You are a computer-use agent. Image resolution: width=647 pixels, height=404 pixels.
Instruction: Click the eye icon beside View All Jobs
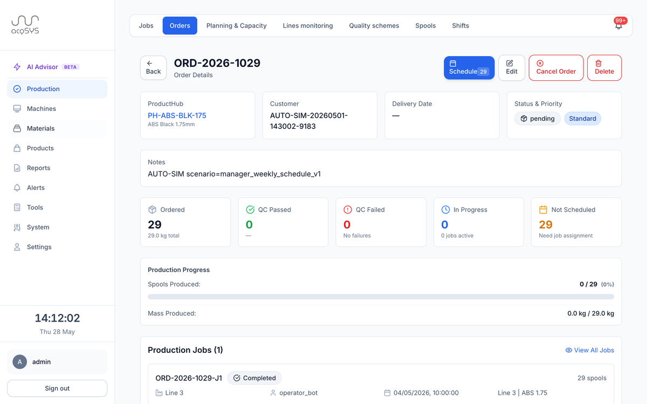click(568, 350)
